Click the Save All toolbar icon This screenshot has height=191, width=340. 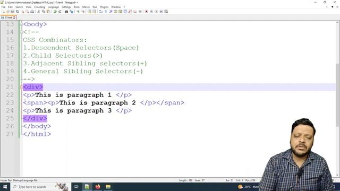[x=18, y=12]
